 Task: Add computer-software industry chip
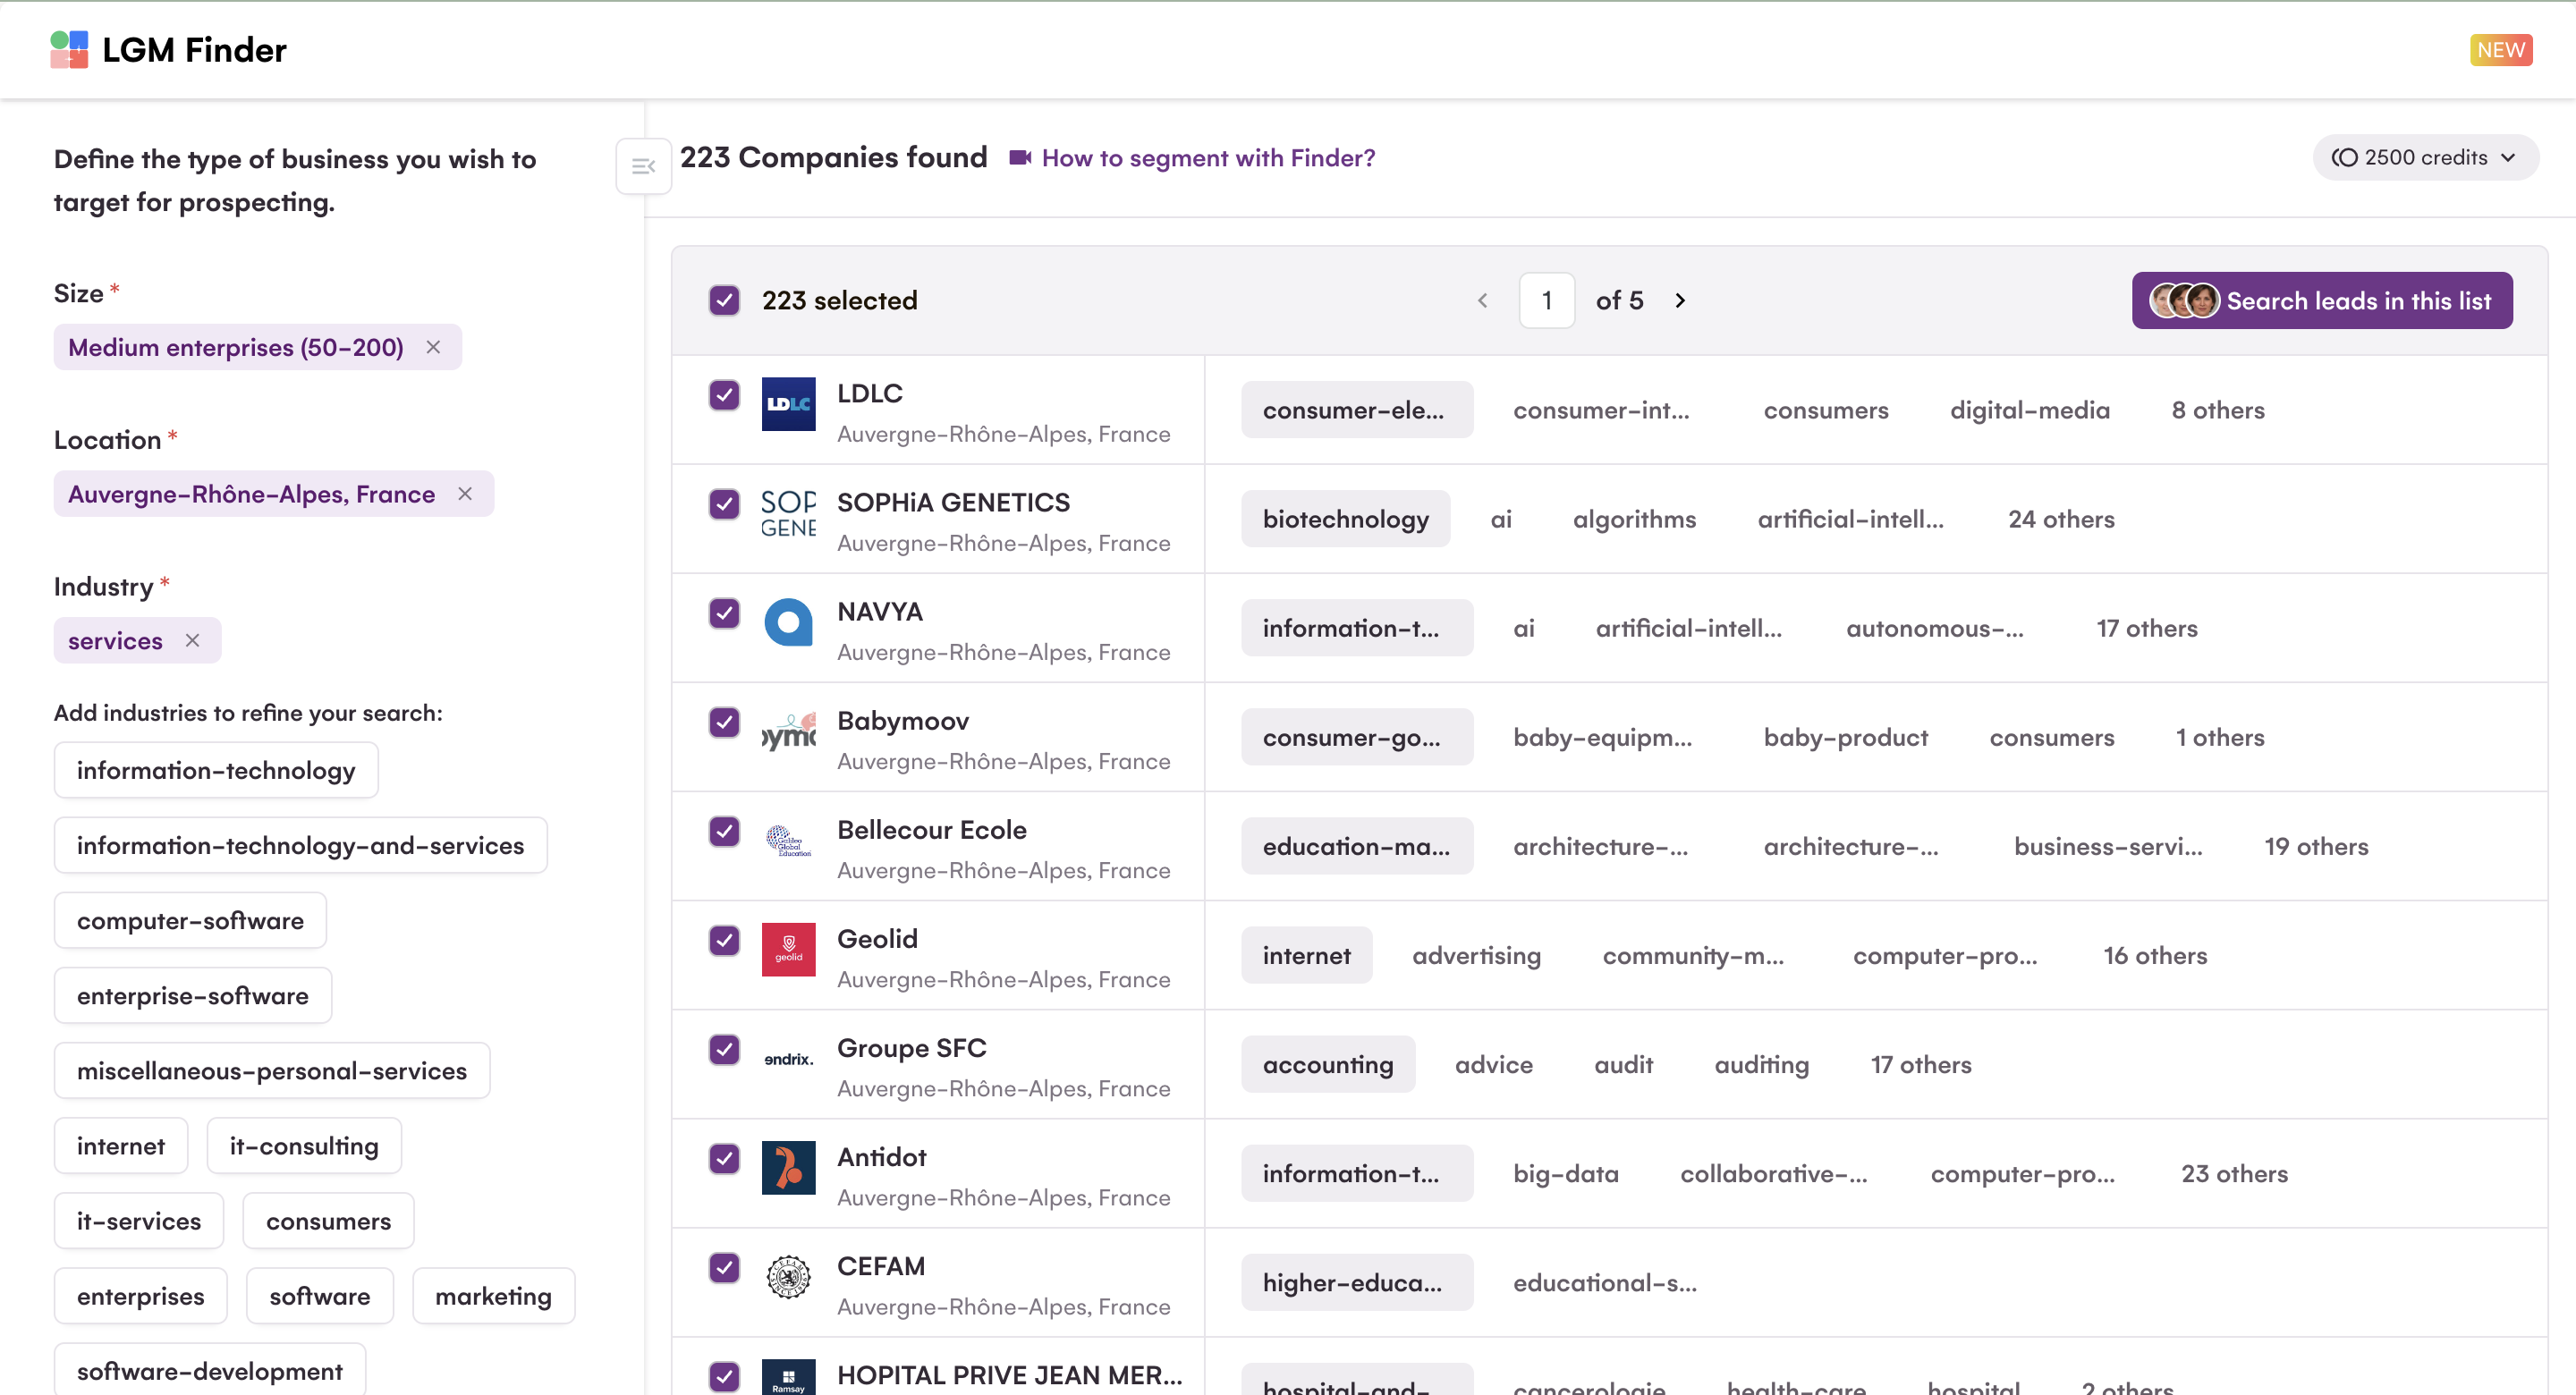click(190, 920)
